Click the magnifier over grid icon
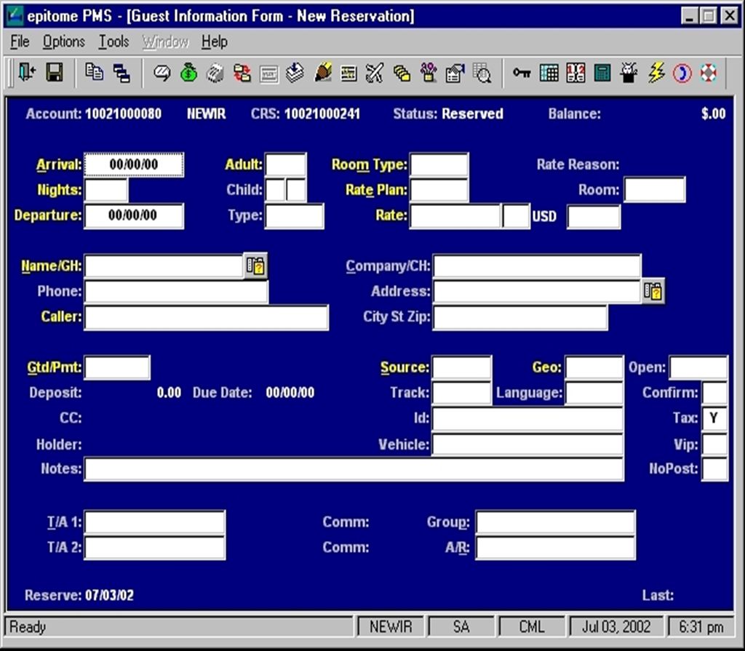The width and height of the screenshot is (745, 651). click(482, 73)
